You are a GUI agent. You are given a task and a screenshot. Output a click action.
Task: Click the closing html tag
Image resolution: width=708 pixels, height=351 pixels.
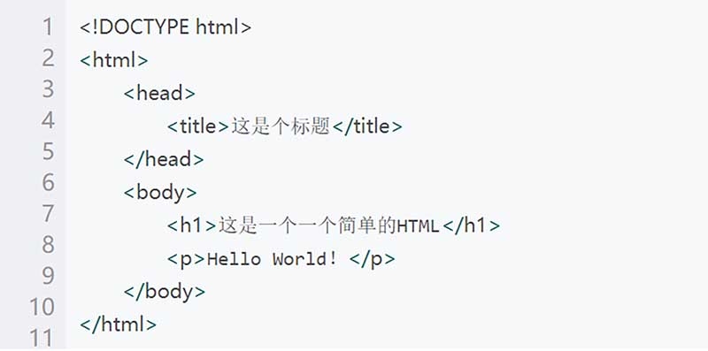point(119,324)
